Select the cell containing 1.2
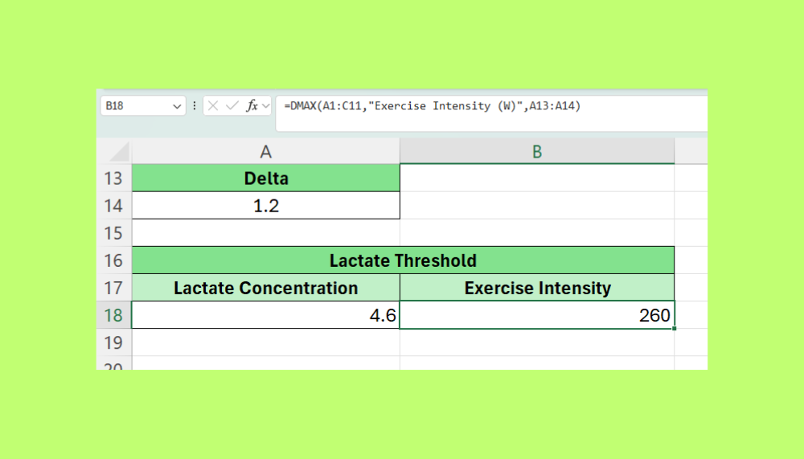Viewport: 804px width, 459px height. (x=265, y=206)
